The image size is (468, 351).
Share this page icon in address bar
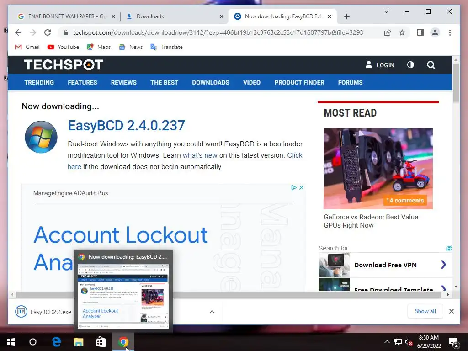388,32
